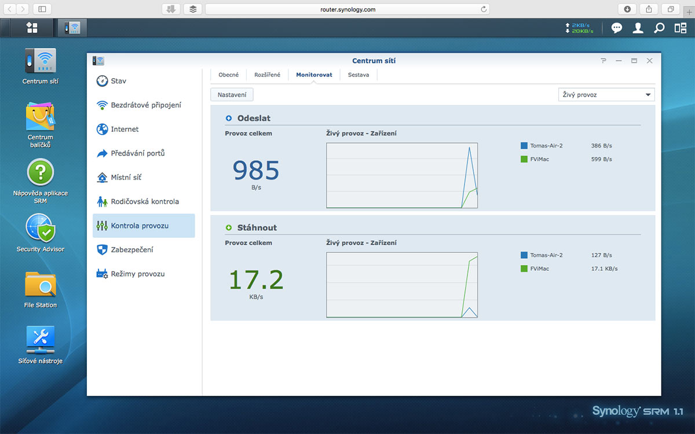Open the Živý provoz dropdown
The image size is (695, 434).
tap(606, 95)
